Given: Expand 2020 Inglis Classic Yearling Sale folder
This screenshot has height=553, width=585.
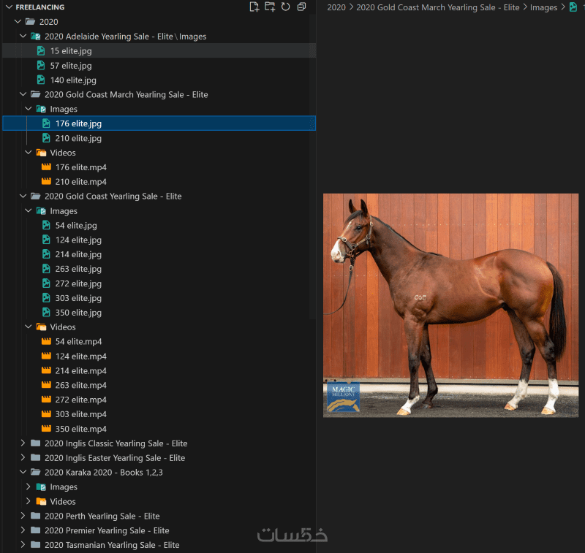Looking at the screenshot, I should pyautogui.click(x=23, y=443).
